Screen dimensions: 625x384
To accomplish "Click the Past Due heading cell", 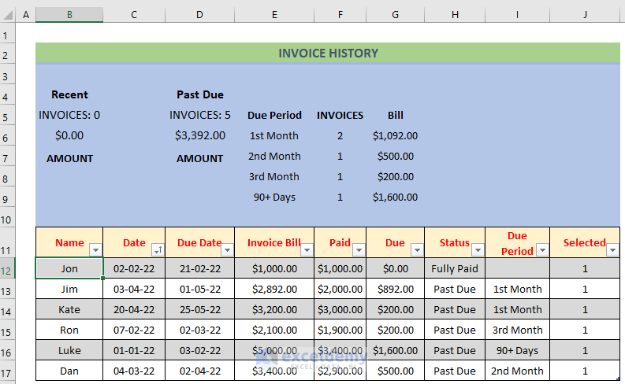I will (199, 94).
